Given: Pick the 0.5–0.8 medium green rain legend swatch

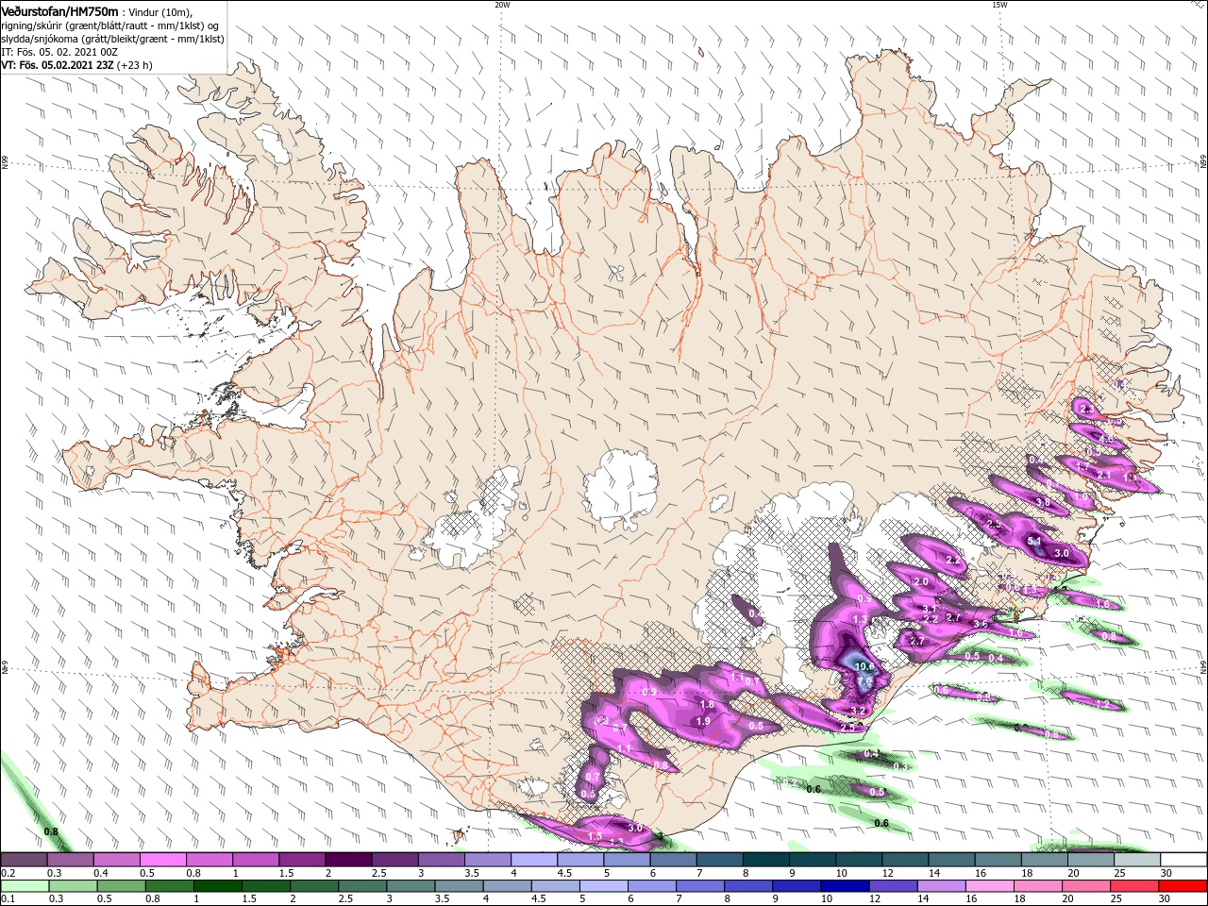Looking at the screenshot, I should [x=122, y=886].
